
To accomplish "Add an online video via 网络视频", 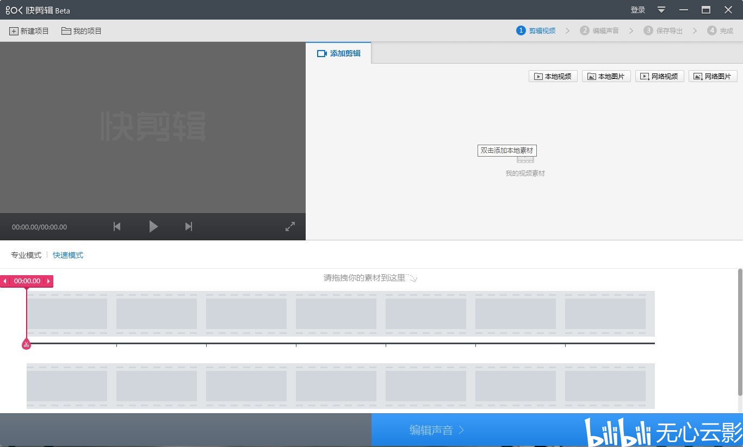I will coord(659,76).
